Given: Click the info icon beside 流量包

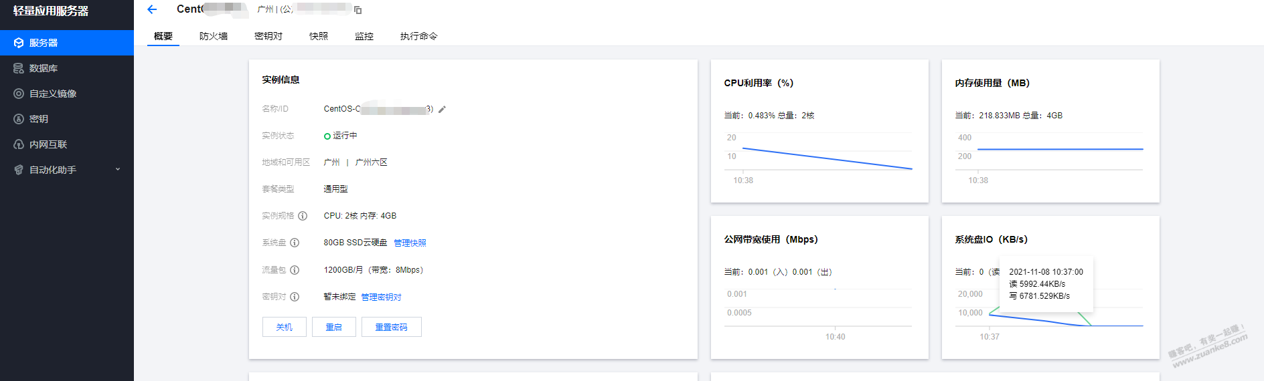Looking at the screenshot, I should coord(295,270).
